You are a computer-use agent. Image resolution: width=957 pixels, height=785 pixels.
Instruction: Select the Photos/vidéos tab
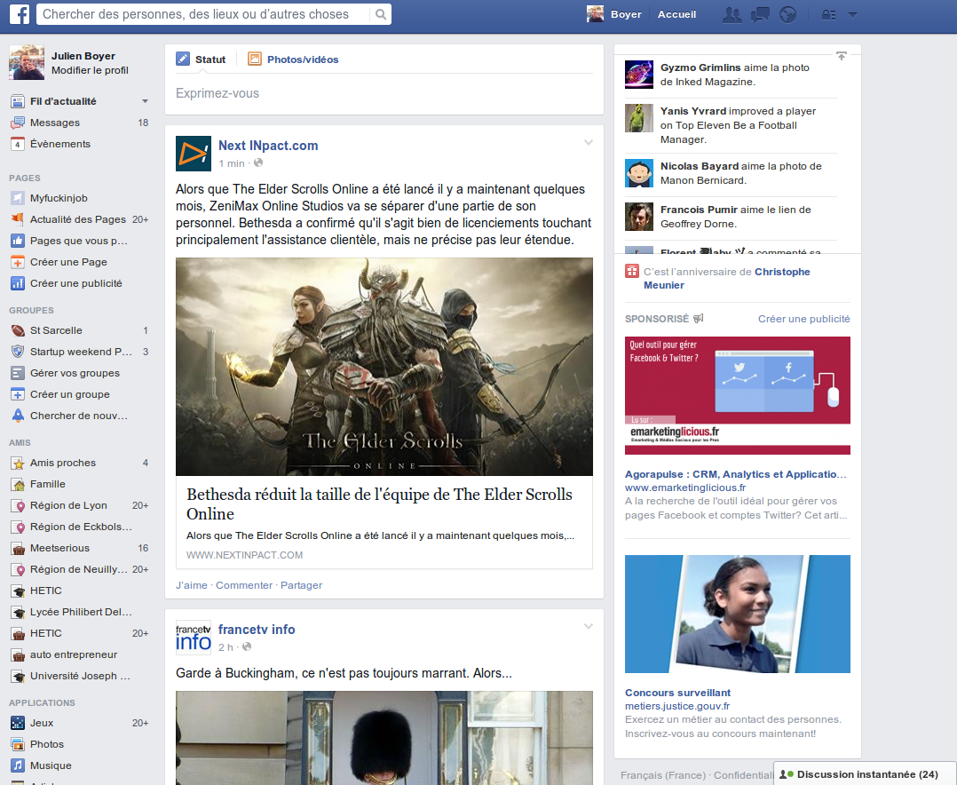tap(293, 59)
